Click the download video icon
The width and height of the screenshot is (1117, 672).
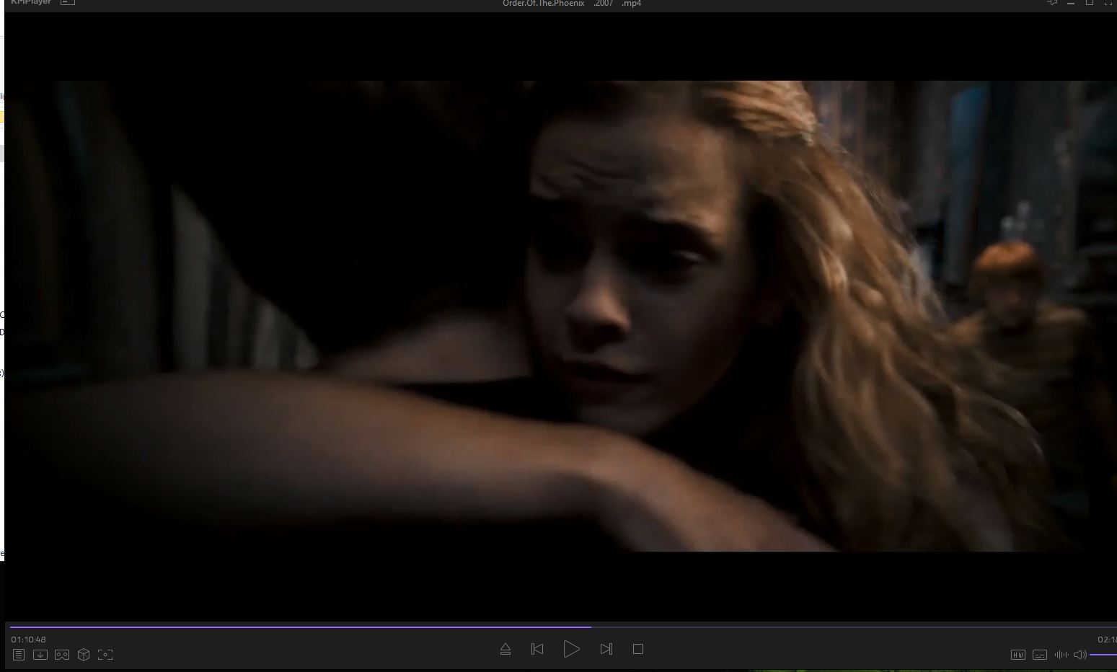click(x=40, y=655)
